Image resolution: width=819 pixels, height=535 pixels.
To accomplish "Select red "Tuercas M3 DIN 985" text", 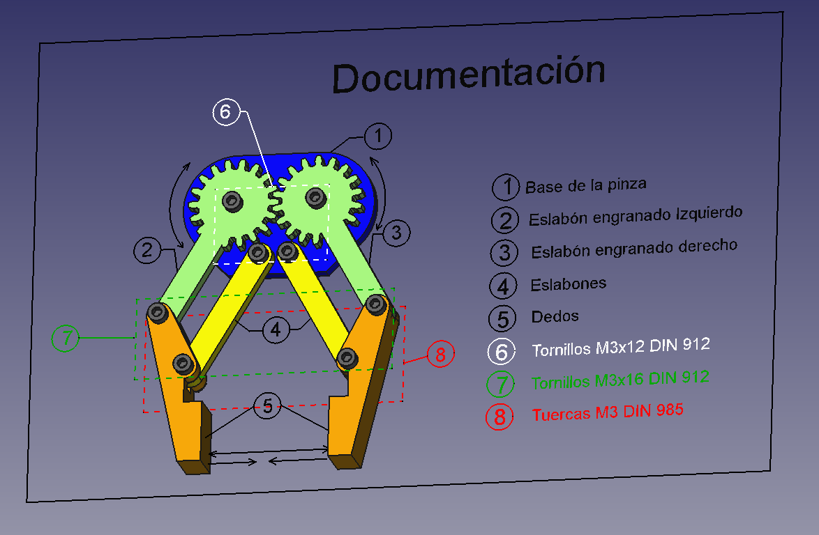I will coord(608,412).
